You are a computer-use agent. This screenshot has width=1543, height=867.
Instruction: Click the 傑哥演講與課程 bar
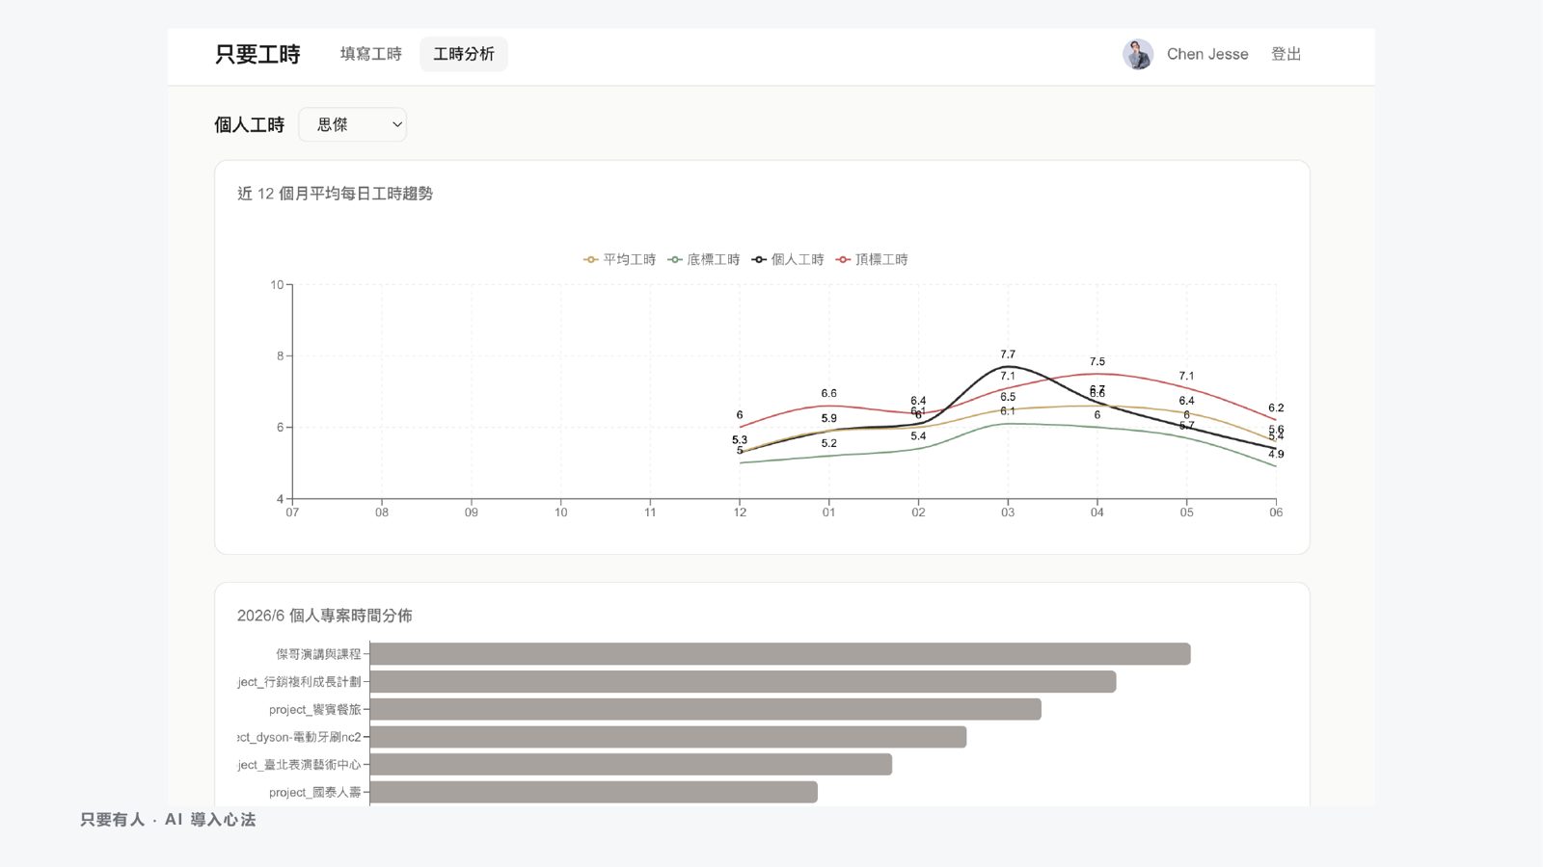tap(780, 654)
